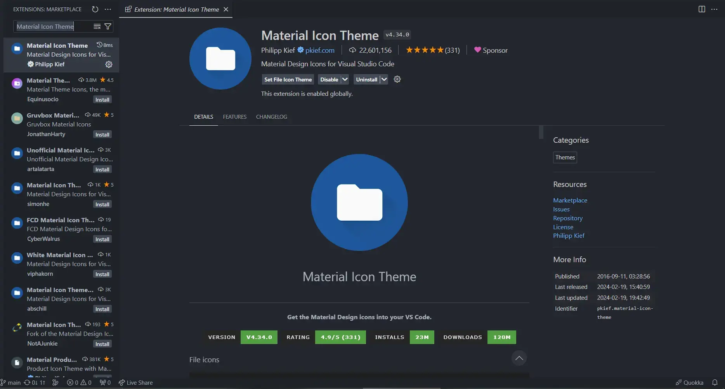Select the Extension: Material Icon Theme tab

[x=176, y=9]
